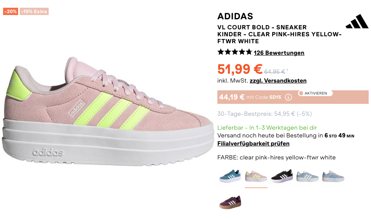This screenshot has width=371, height=220.
Task: Select the blue sneaker color variant
Action: (230, 176)
